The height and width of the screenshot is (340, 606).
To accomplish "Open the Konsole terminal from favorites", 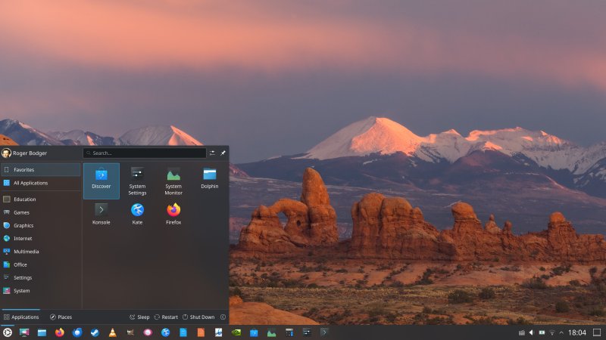I will tap(101, 213).
